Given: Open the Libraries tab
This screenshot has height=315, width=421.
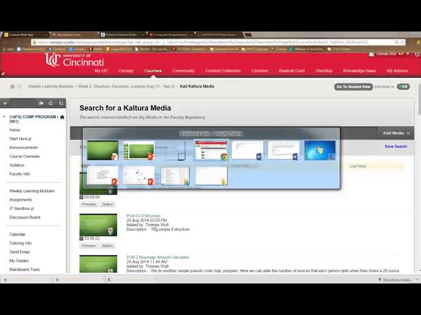Looking at the screenshot, I should 260,71.
